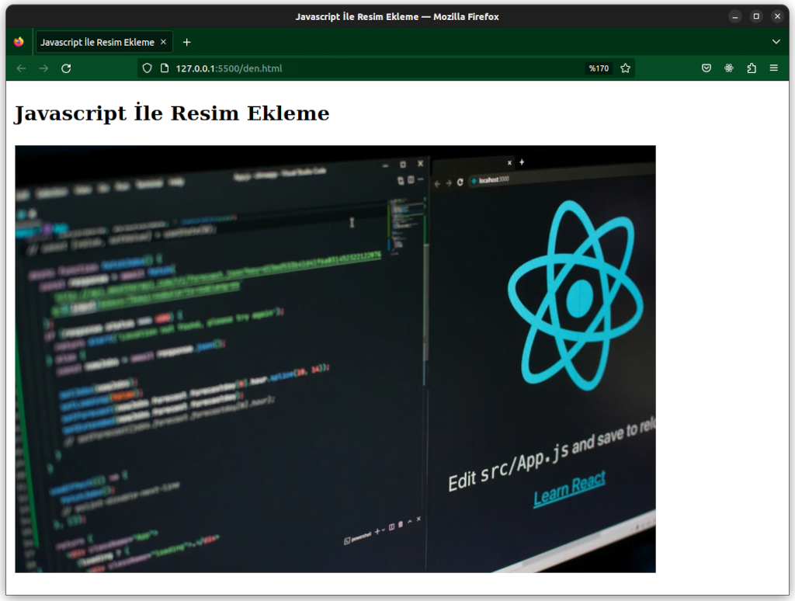Open the Firefox application menu
This screenshot has width=795, height=601.
pyautogui.click(x=774, y=68)
